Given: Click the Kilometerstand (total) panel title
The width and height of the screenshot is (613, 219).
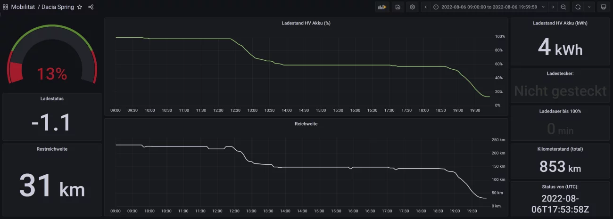Looking at the screenshot, I should pyautogui.click(x=560, y=149).
